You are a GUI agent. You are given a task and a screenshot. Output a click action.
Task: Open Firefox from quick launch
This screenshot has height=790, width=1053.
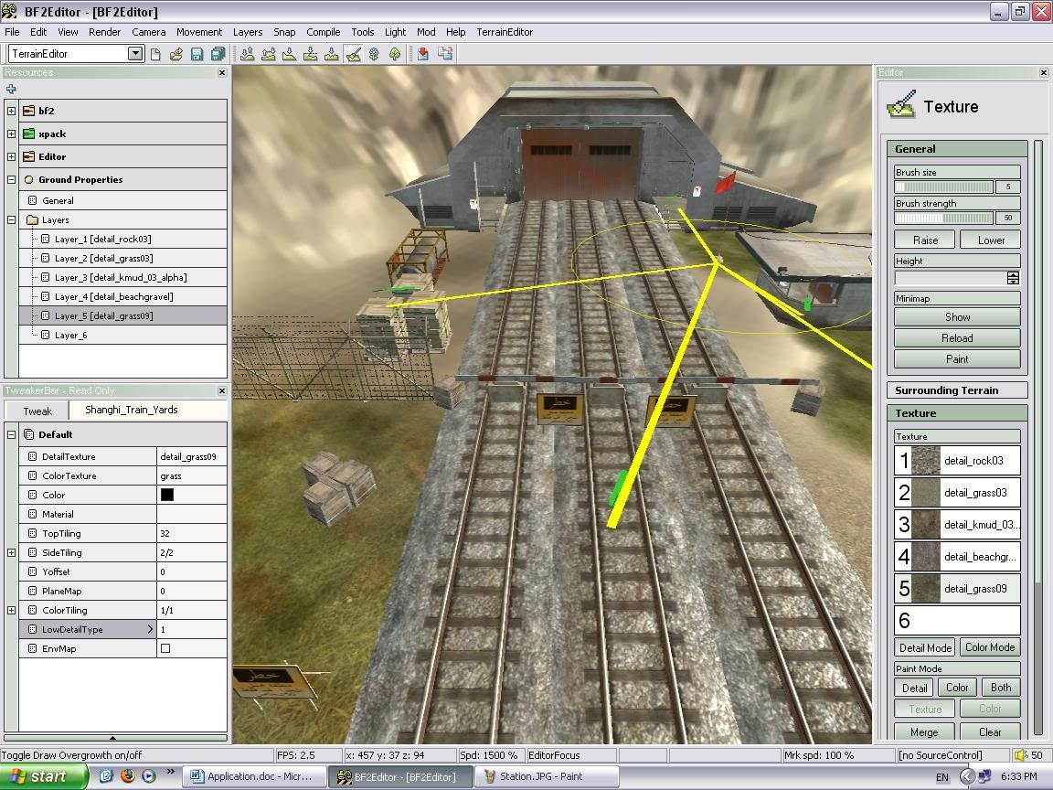click(x=128, y=776)
